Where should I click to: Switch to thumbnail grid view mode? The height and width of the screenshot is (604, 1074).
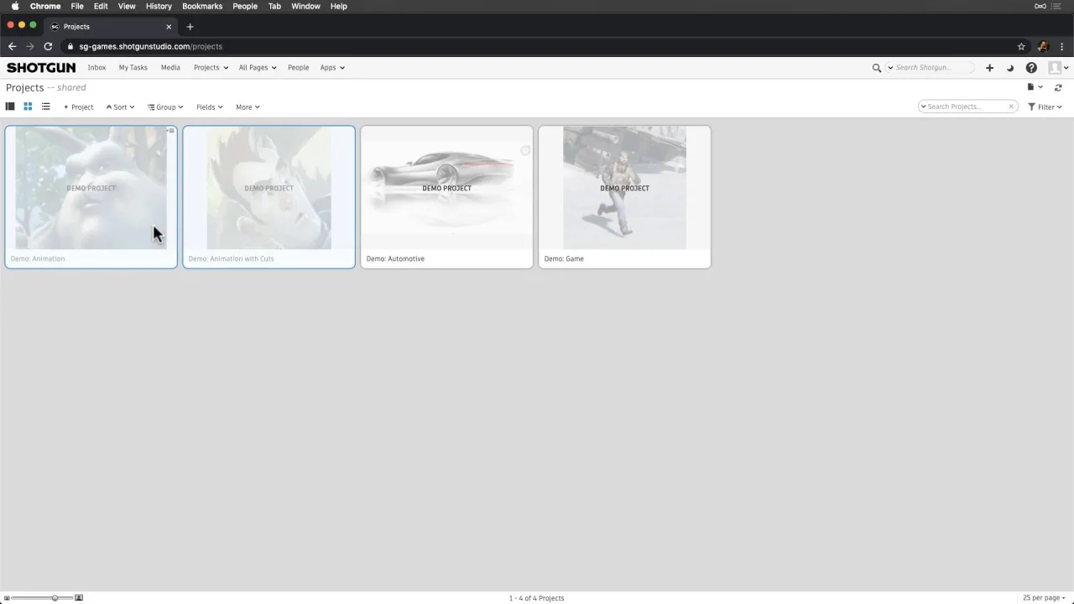(28, 107)
